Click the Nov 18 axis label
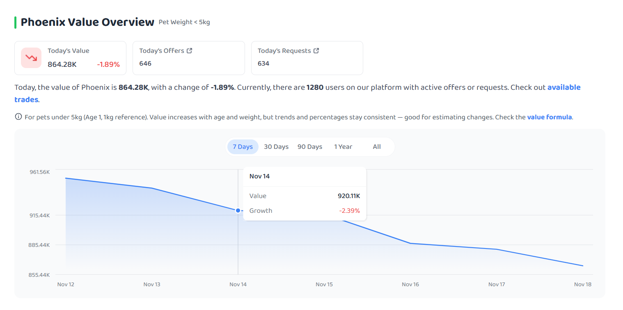This screenshot has height=310, width=623. point(583,284)
